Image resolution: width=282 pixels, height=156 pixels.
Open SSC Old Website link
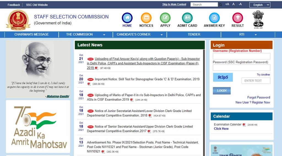click(37, 5)
